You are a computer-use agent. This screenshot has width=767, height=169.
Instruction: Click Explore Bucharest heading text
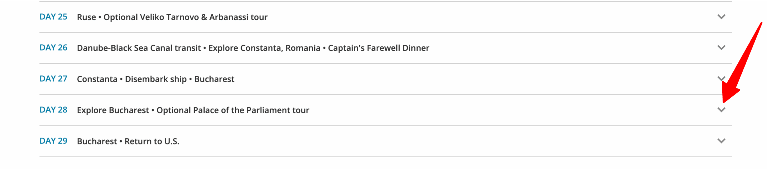click(113, 110)
